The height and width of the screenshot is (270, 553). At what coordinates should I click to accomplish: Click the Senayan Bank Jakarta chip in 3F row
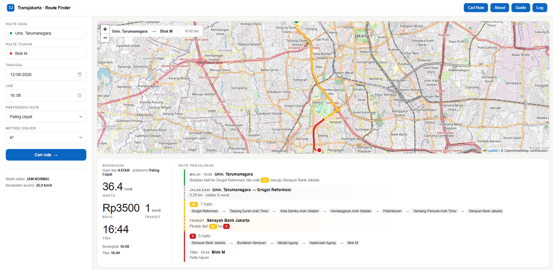[x=485, y=211]
